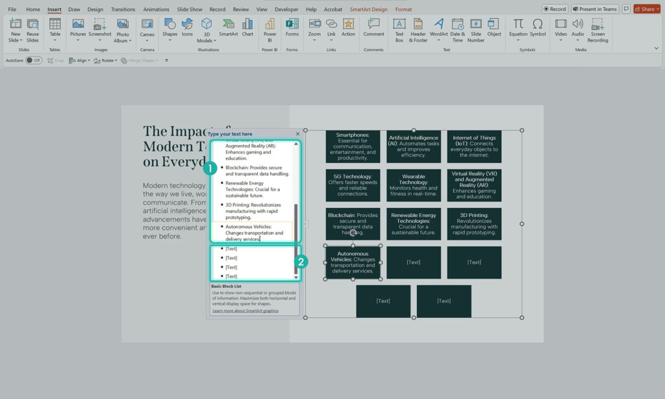Insert an Object
This screenshot has width=665, height=399.
point(494,27)
